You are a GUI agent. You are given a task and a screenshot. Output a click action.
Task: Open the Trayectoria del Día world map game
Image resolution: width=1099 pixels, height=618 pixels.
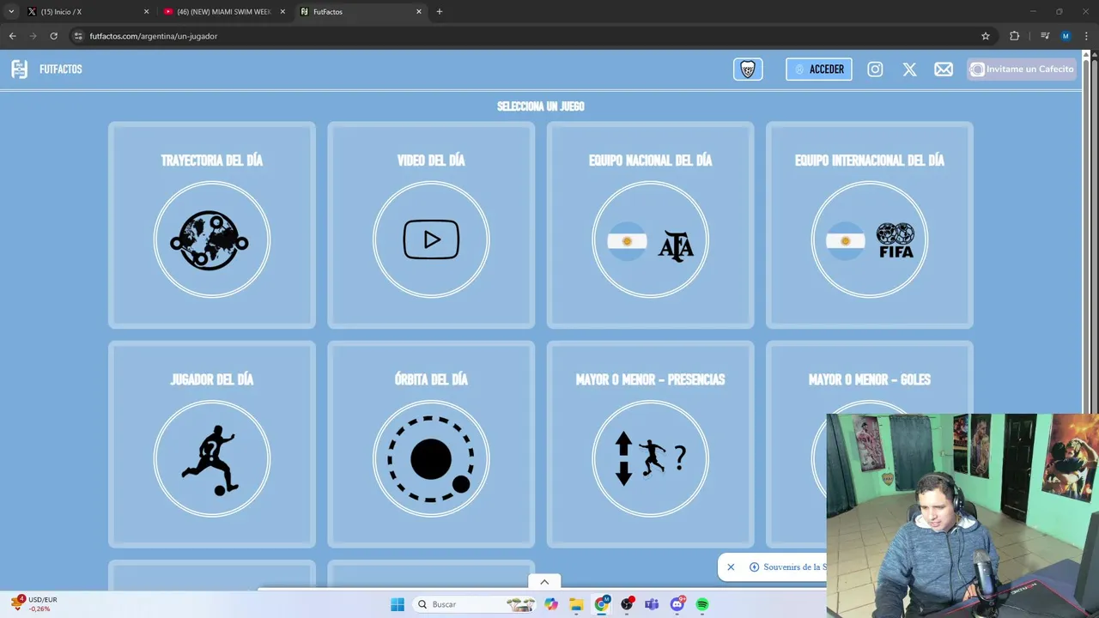pos(212,239)
